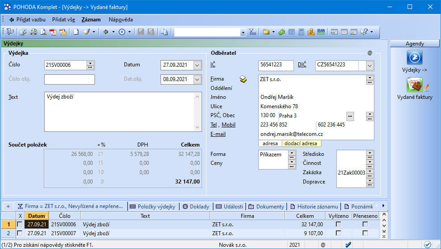This screenshot has height=249, width=441.
Task: Open print preview magnifier icon
Action: coord(43,32)
